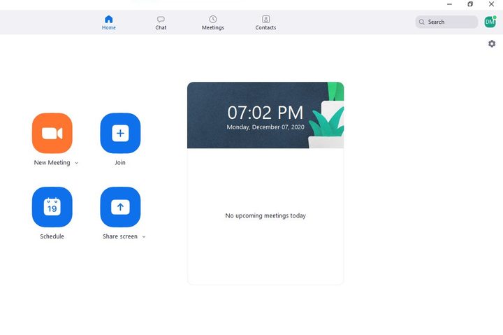The height and width of the screenshot is (335, 503).
Task: Click the Share screen arrow icon
Action: (120, 207)
